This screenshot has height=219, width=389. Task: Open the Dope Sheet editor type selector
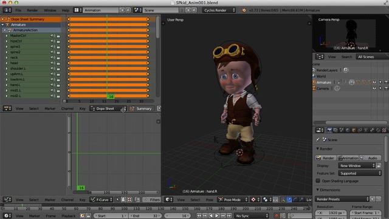pyautogui.click(x=7, y=108)
